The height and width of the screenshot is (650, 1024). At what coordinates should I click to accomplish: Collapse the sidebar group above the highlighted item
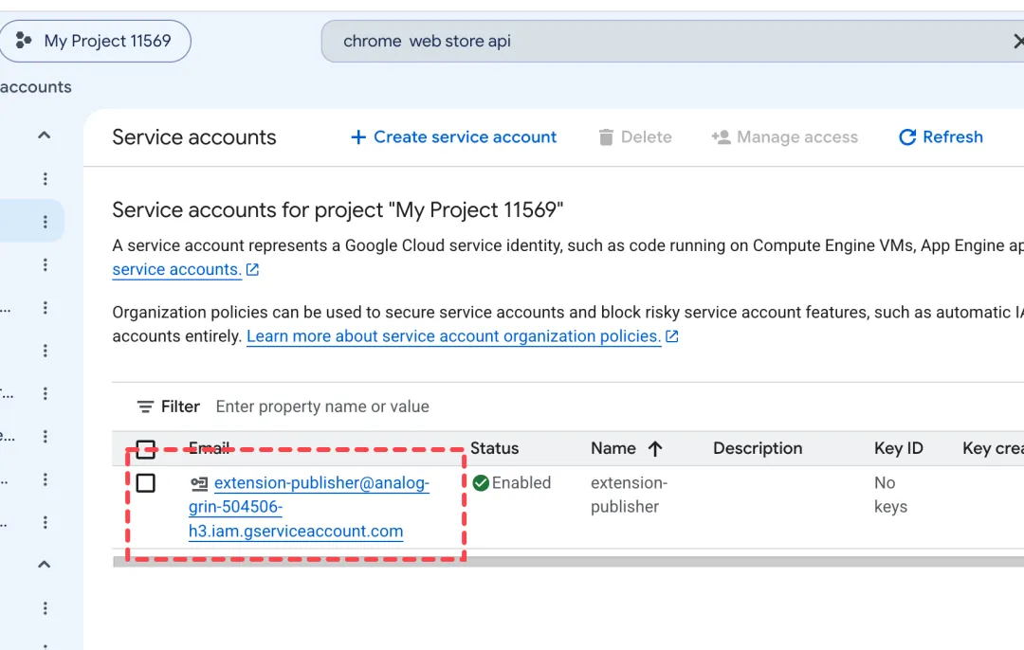pyautogui.click(x=44, y=135)
